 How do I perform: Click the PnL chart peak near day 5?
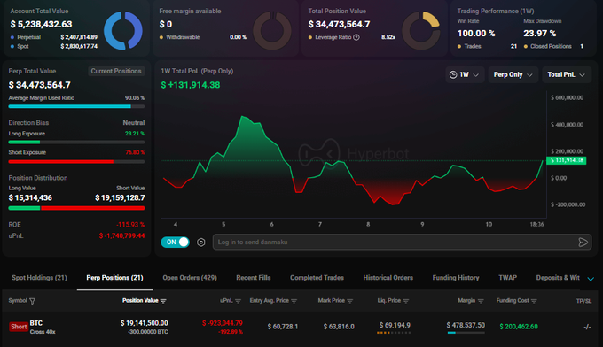point(243,116)
